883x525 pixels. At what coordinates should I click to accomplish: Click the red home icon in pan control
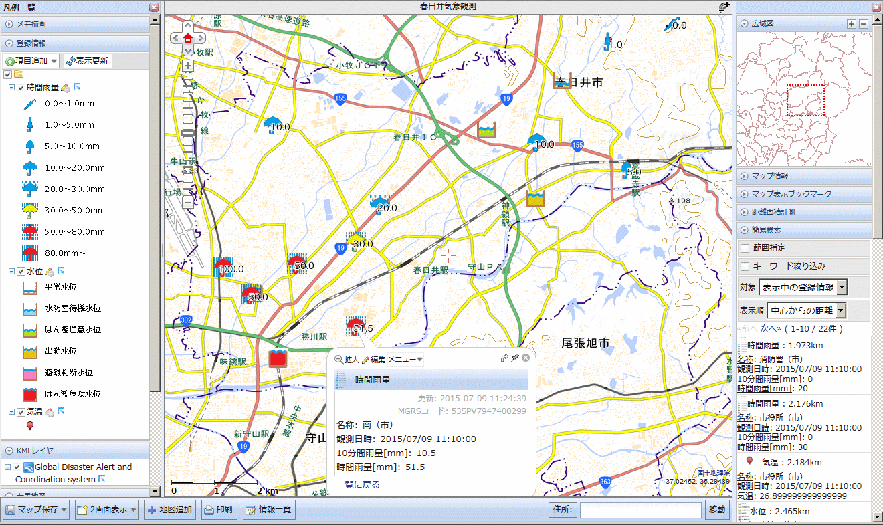click(188, 38)
